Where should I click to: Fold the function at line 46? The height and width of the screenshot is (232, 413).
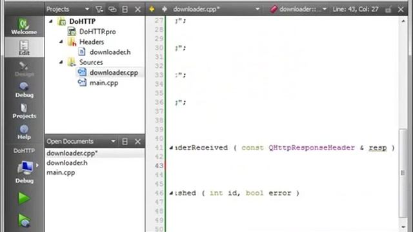[171, 193]
